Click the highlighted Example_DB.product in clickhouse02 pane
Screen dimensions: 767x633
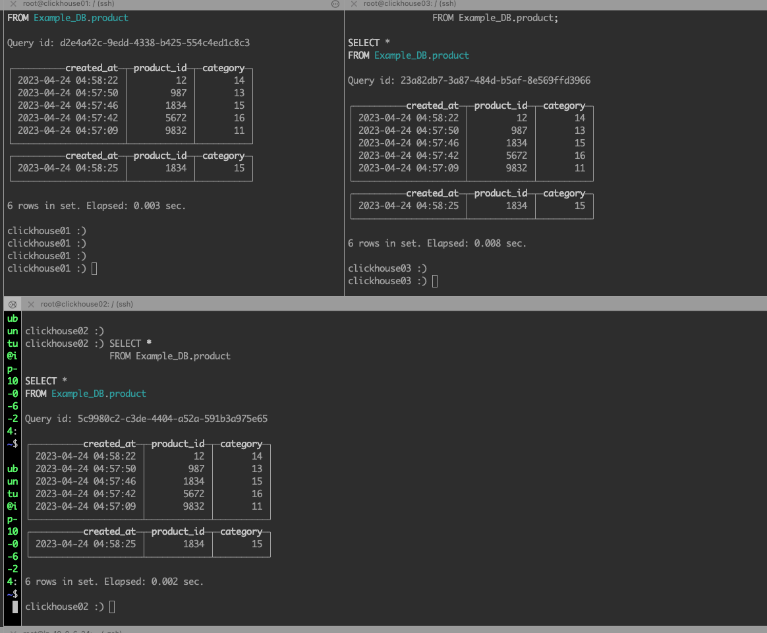pos(98,393)
